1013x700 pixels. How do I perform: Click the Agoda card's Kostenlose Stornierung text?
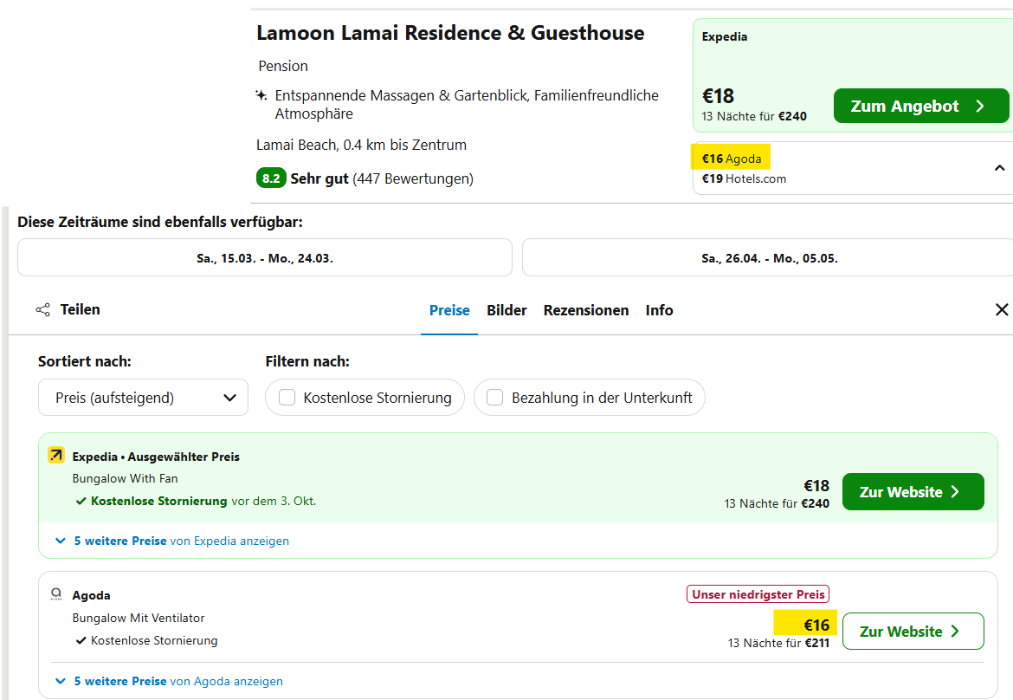154,640
